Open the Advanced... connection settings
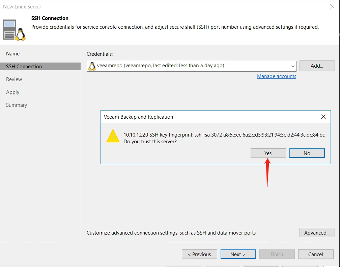The height and width of the screenshot is (267, 340). 317,233
